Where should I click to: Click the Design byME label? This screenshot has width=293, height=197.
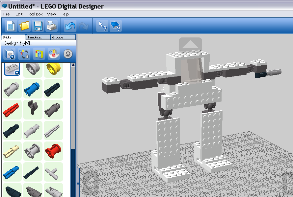[17, 43]
